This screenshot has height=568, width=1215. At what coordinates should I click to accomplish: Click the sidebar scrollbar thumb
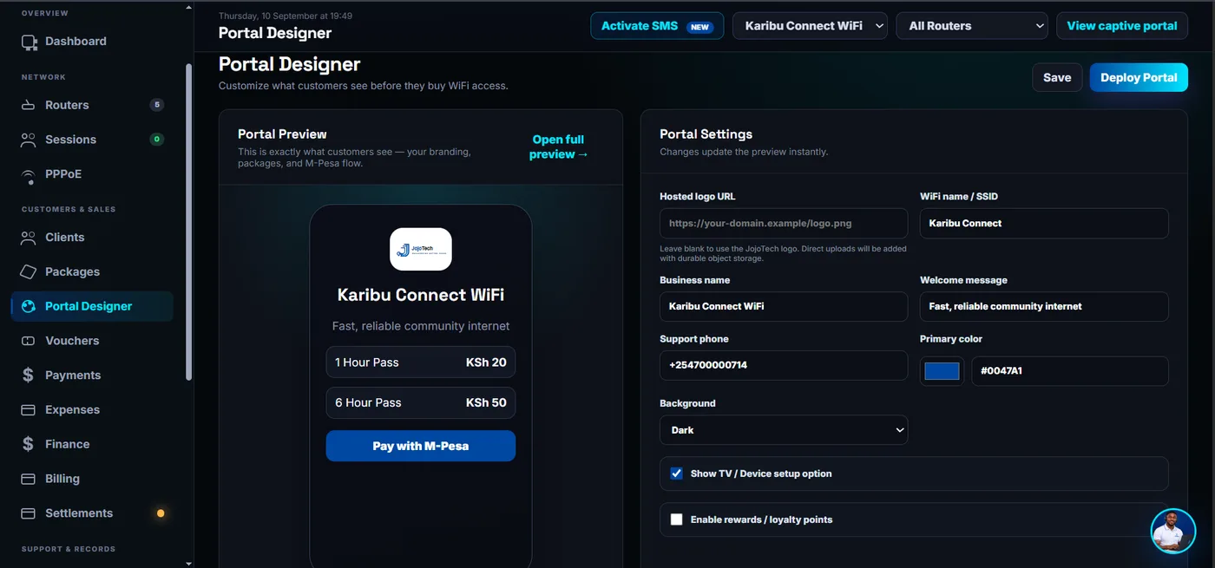[189, 222]
